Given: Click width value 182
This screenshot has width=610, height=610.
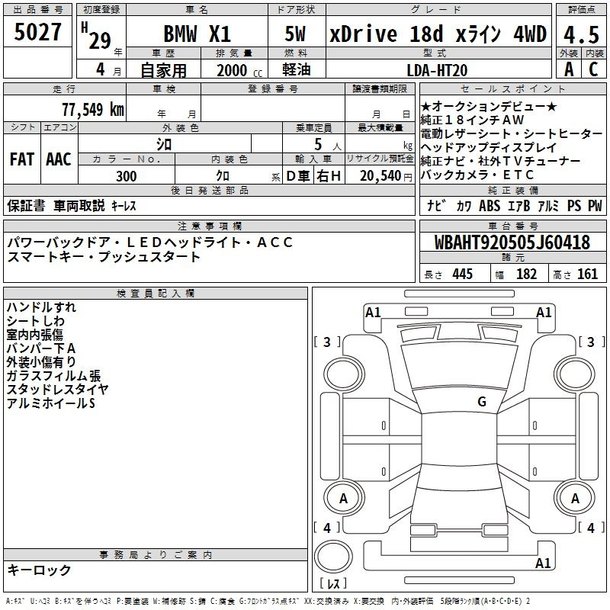Looking at the screenshot, I should coord(526,274).
